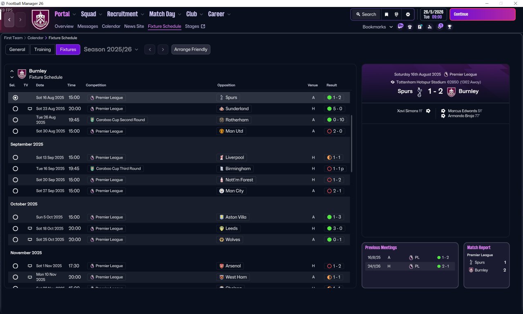The width and height of the screenshot is (523, 314).
Task: Click the back navigation arrow
Action: (x=10, y=19)
